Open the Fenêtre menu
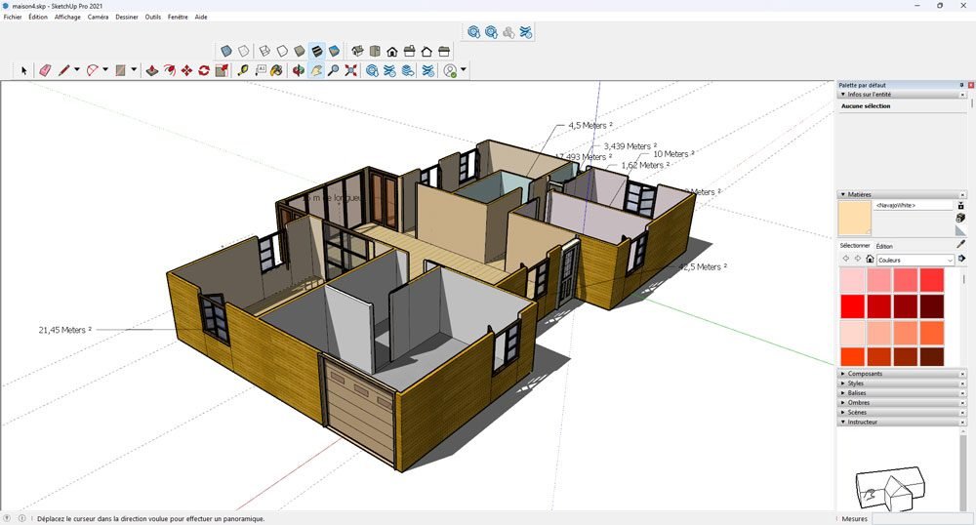This screenshot has width=976, height=525. pyautogui.click(x=178, y=17)
